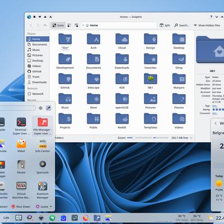Open launcher configure settings icon
The width and height of the screenshot is (224, 224).
[40, 108]
